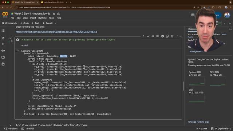
Task: Open Resources panel more options
Action: (230, 29)
